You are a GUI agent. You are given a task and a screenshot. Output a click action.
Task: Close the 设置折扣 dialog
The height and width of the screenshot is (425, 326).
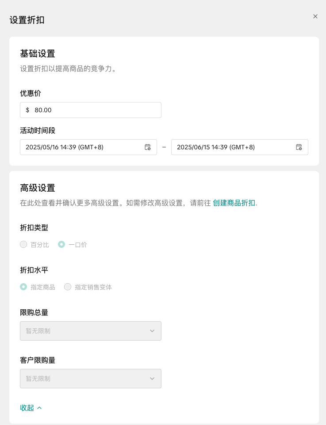(x=315, y=16)
